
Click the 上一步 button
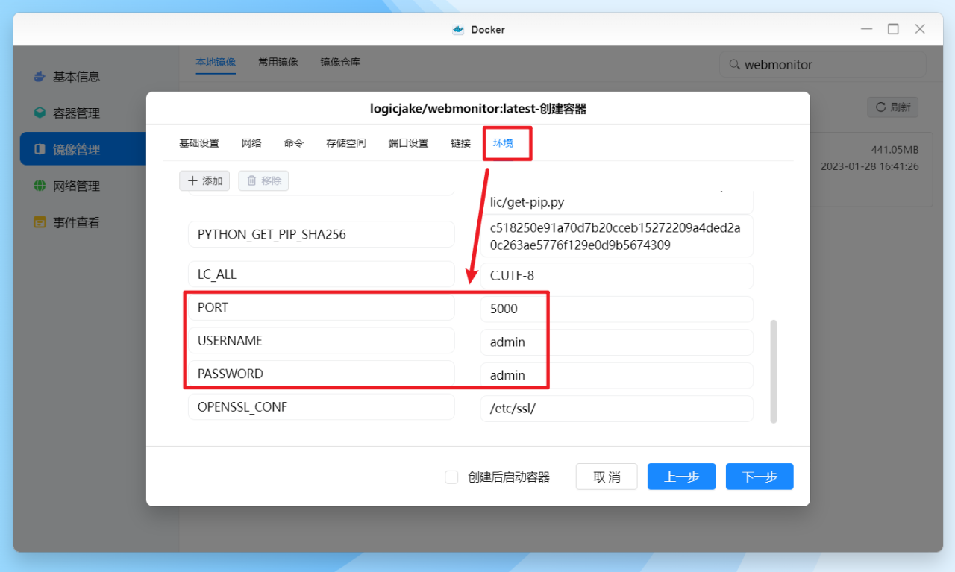(681, 476)
